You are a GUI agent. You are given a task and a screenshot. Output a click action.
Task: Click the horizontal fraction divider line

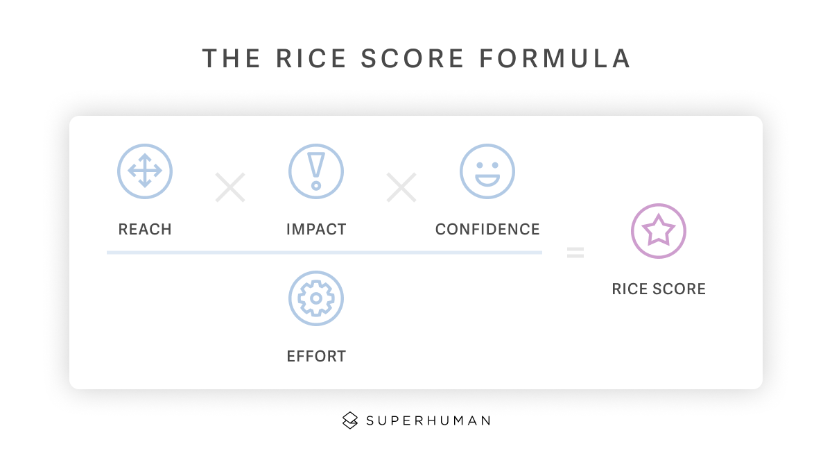[x=324, y=253]
